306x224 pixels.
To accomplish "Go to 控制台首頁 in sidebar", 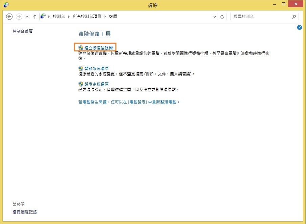I will 23,31.
